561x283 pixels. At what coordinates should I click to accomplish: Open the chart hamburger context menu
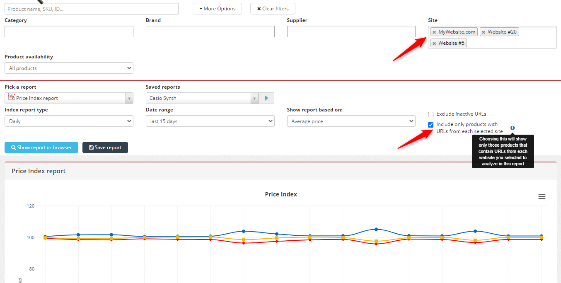542,196
